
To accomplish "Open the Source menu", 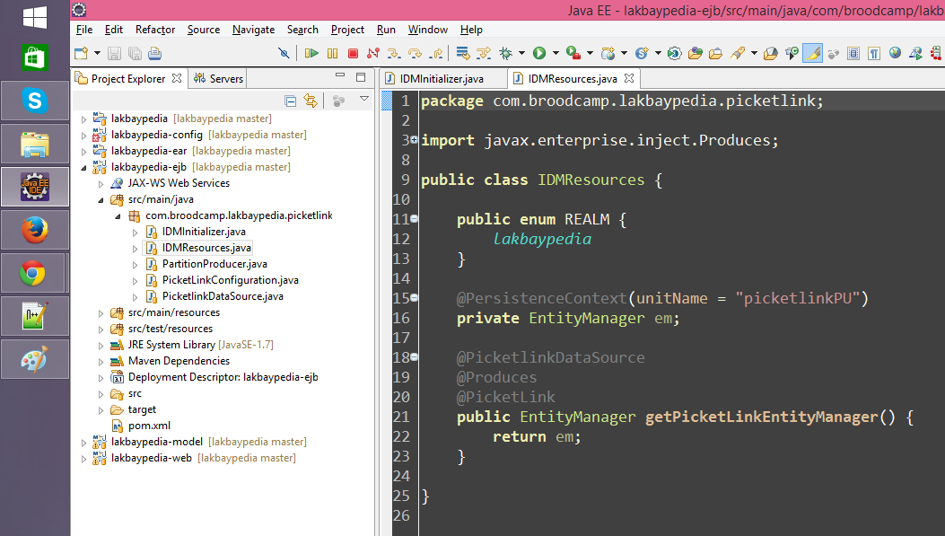I will [x=204, y=30].
